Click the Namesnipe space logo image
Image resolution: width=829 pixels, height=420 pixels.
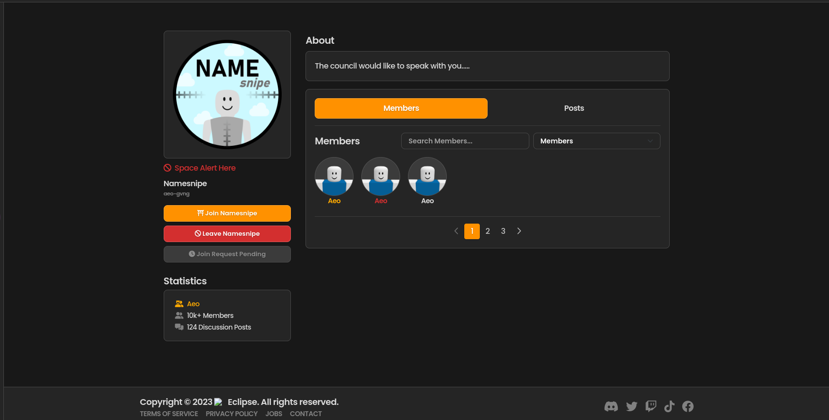[227, 94]
